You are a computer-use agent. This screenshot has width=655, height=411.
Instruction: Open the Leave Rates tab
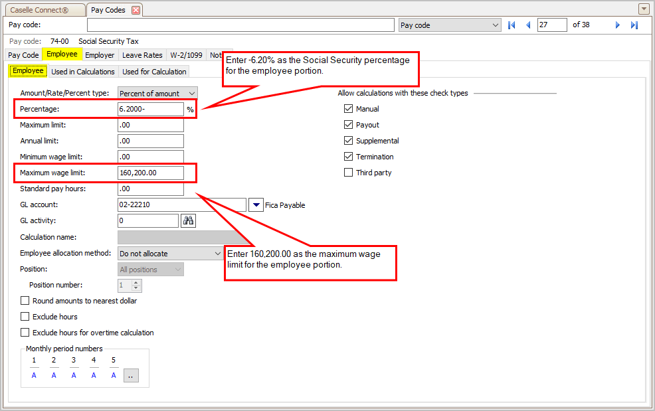[x=142, y=55]
